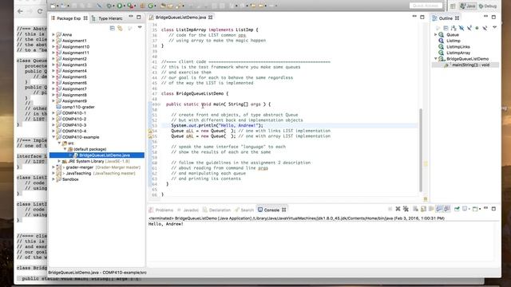The image size is (511, 287).
Task: Click editor vertical scrollbar thumb
Action: point(421,150)
